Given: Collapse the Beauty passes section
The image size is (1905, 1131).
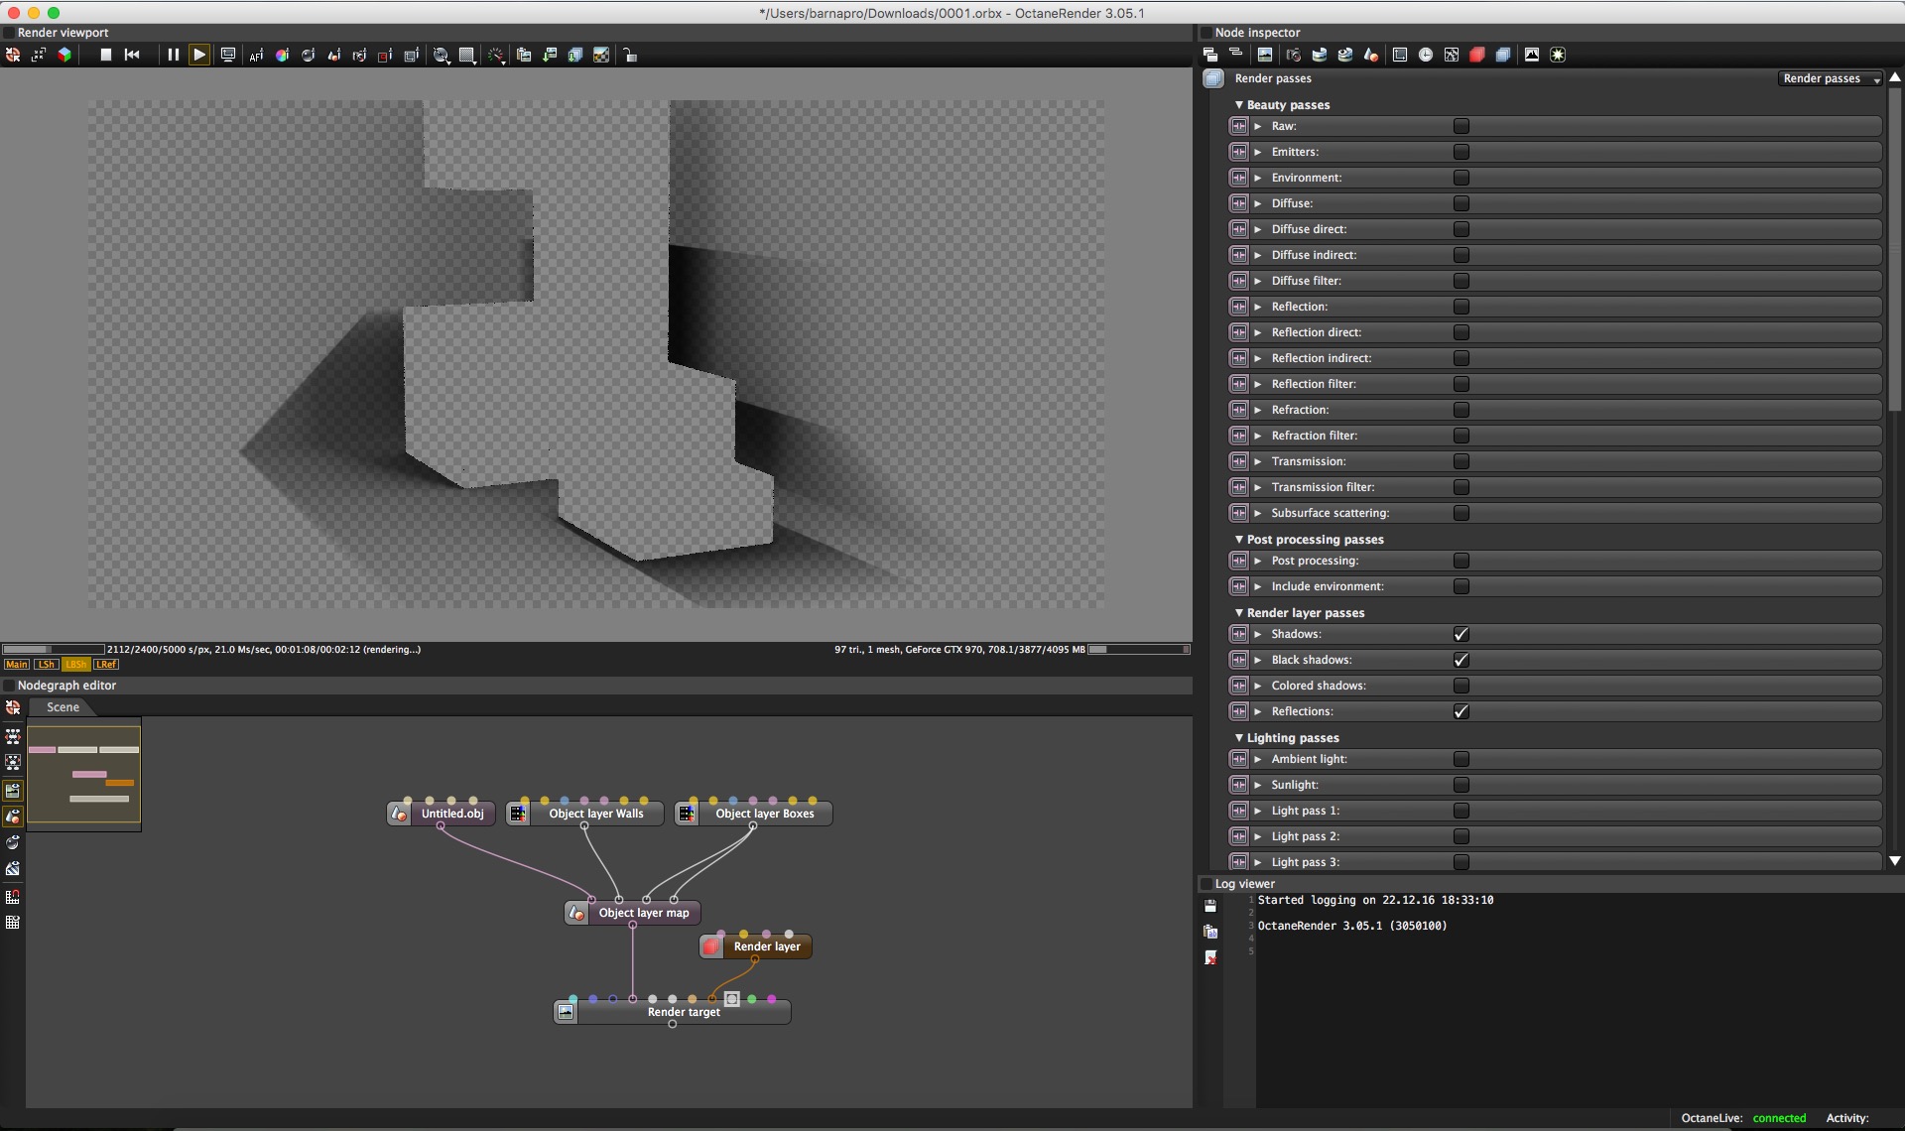Looking at the screenshot, I should (1239, 104).
